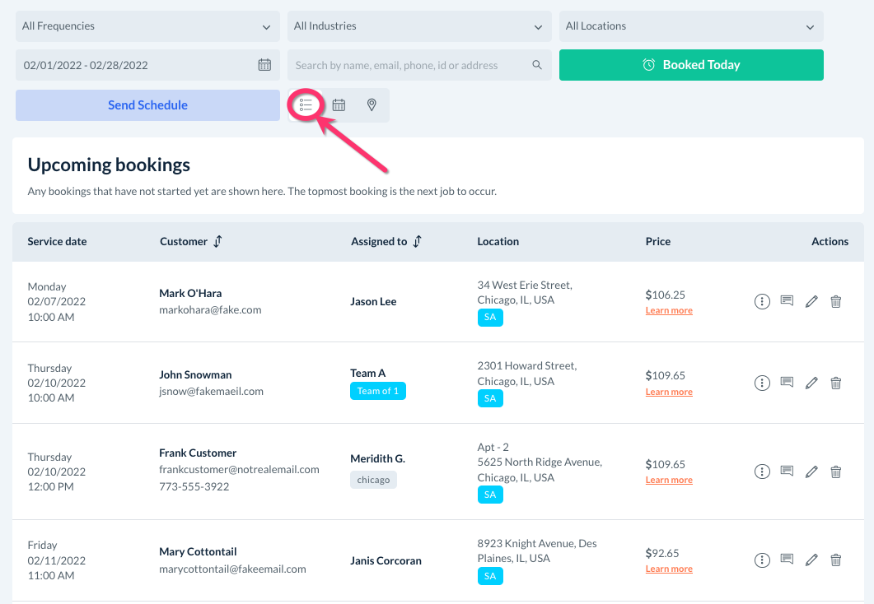Viewport: 874px width, 604px height.
Task: Switch to calendar view icon
Action: [339, 105]
